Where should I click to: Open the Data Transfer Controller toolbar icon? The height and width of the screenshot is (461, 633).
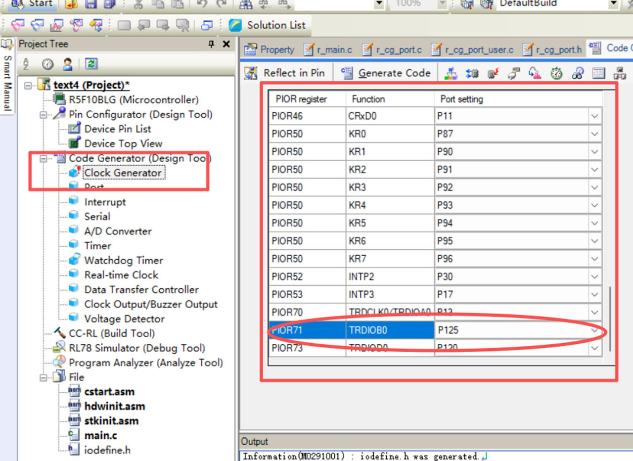[x=620, y=73]
